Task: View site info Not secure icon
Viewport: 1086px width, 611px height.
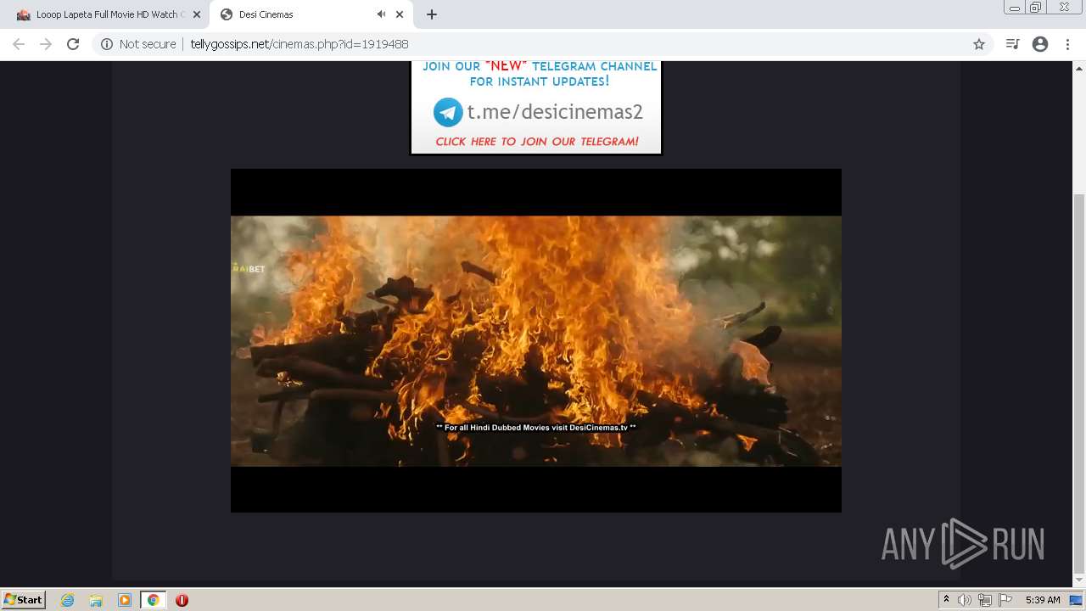Action: [107, 44]
